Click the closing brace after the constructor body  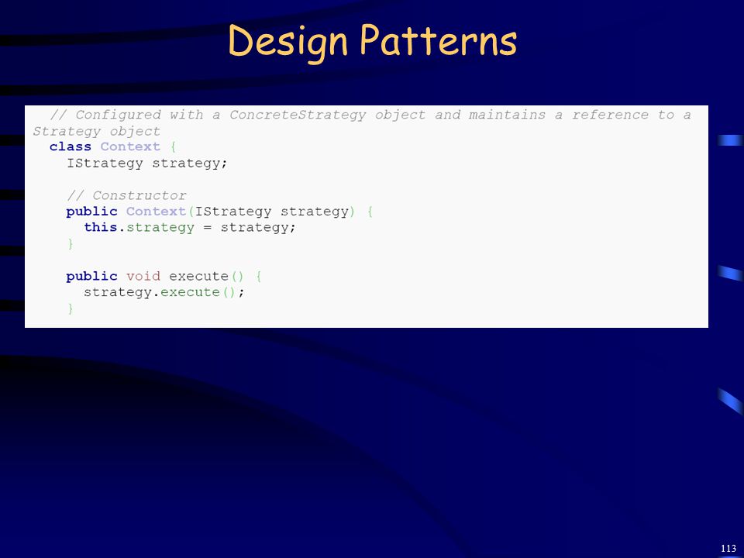71,244
